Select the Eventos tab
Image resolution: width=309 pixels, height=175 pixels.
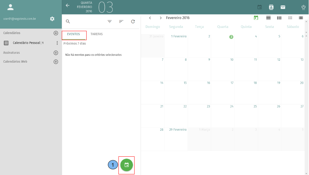point(73,34)
